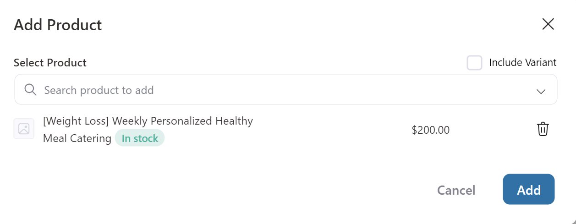Image resolution: width=576 pixels, height=224 pixels.
Task: Close the Add Product dialog
Action: (548, 24)
